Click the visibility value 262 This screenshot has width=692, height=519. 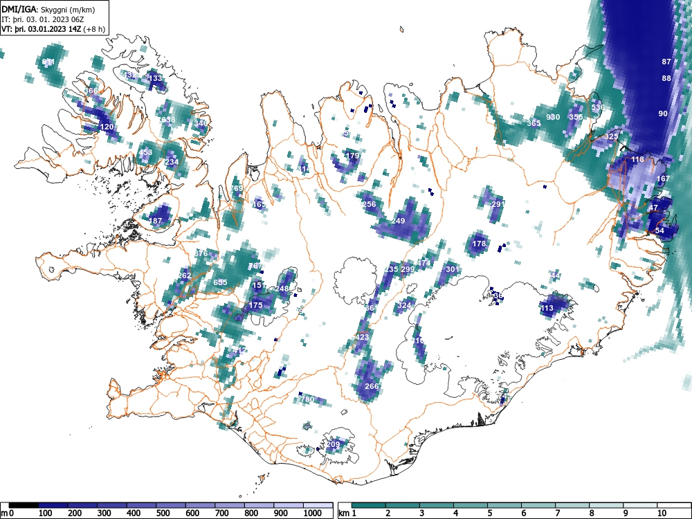(185, 276)
